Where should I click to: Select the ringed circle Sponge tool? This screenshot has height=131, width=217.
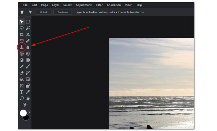[x=28, y=60]
